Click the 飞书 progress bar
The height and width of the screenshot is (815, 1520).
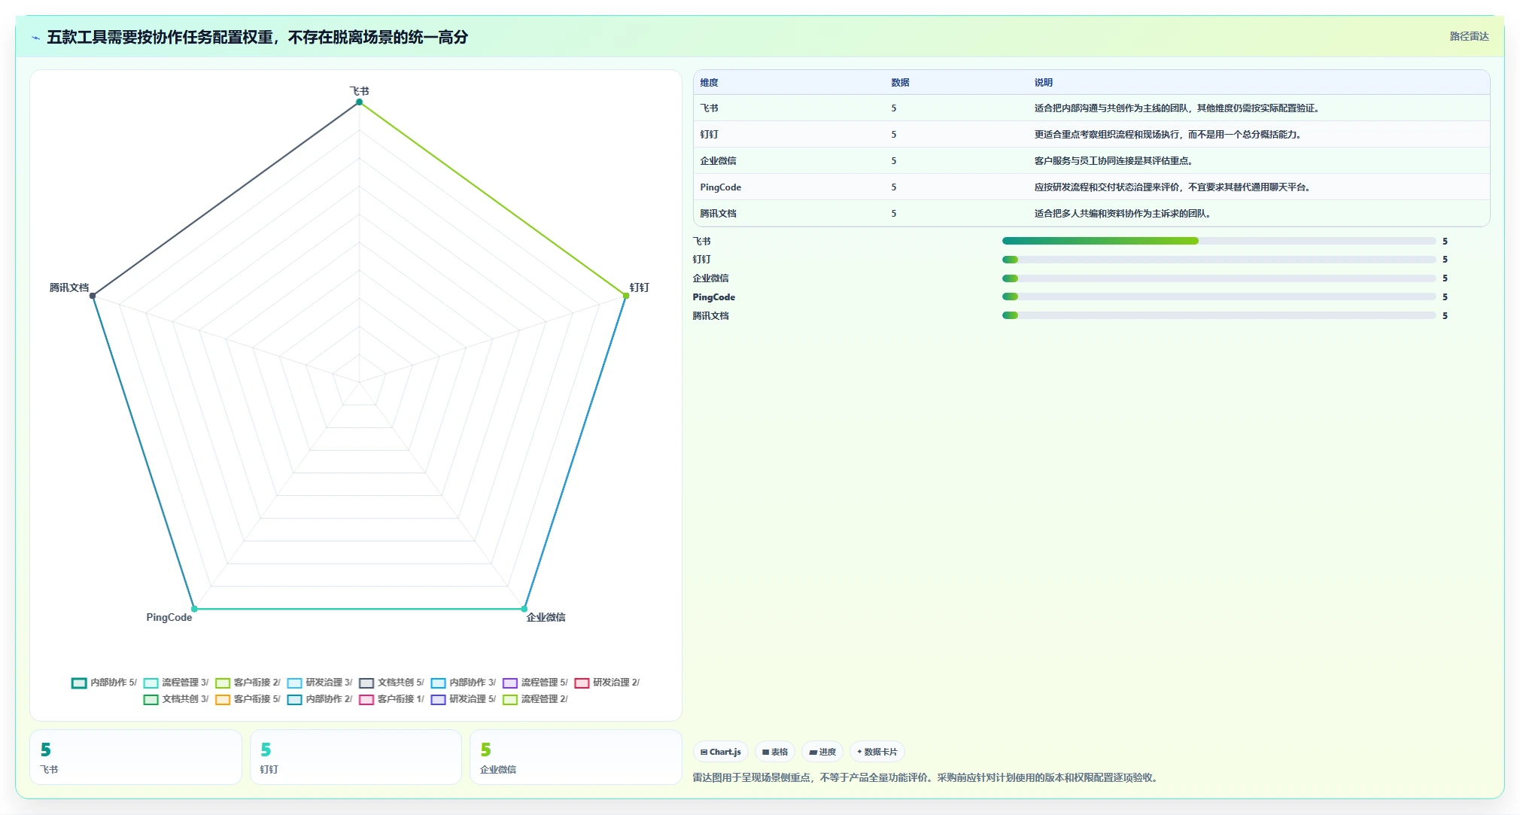pos(1219,241)
